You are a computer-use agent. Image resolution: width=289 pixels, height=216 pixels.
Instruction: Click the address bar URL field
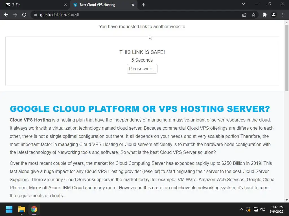tap(136, 15)
